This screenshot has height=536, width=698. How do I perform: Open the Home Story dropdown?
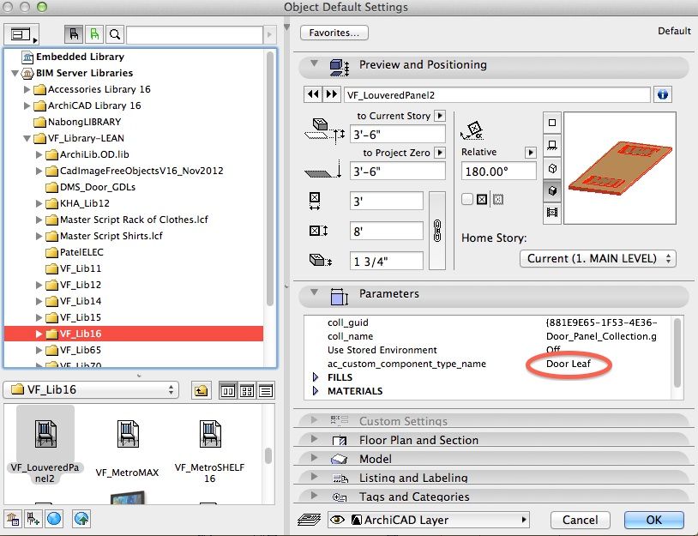click(x=598, y=259)
